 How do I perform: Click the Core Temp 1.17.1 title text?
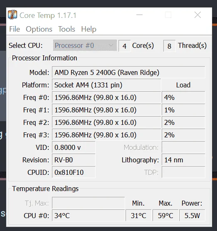pos(48,15)
